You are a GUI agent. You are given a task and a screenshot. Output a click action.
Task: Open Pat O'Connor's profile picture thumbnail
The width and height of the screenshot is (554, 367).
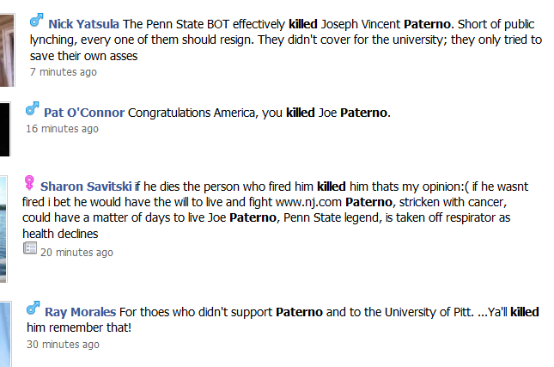point(3,119)
